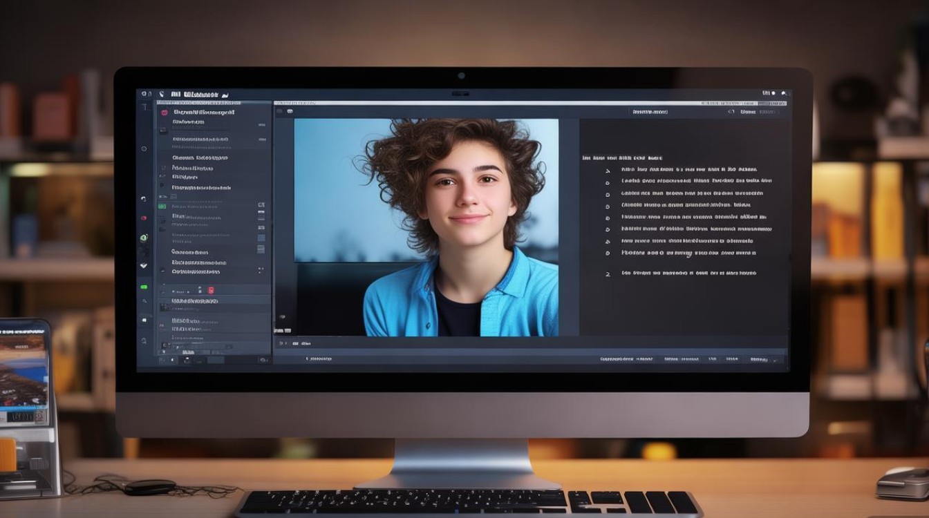The image size is (929, 518).
Task: Toggle the green pill switch in the sidebar
Action: coord(144,287)
